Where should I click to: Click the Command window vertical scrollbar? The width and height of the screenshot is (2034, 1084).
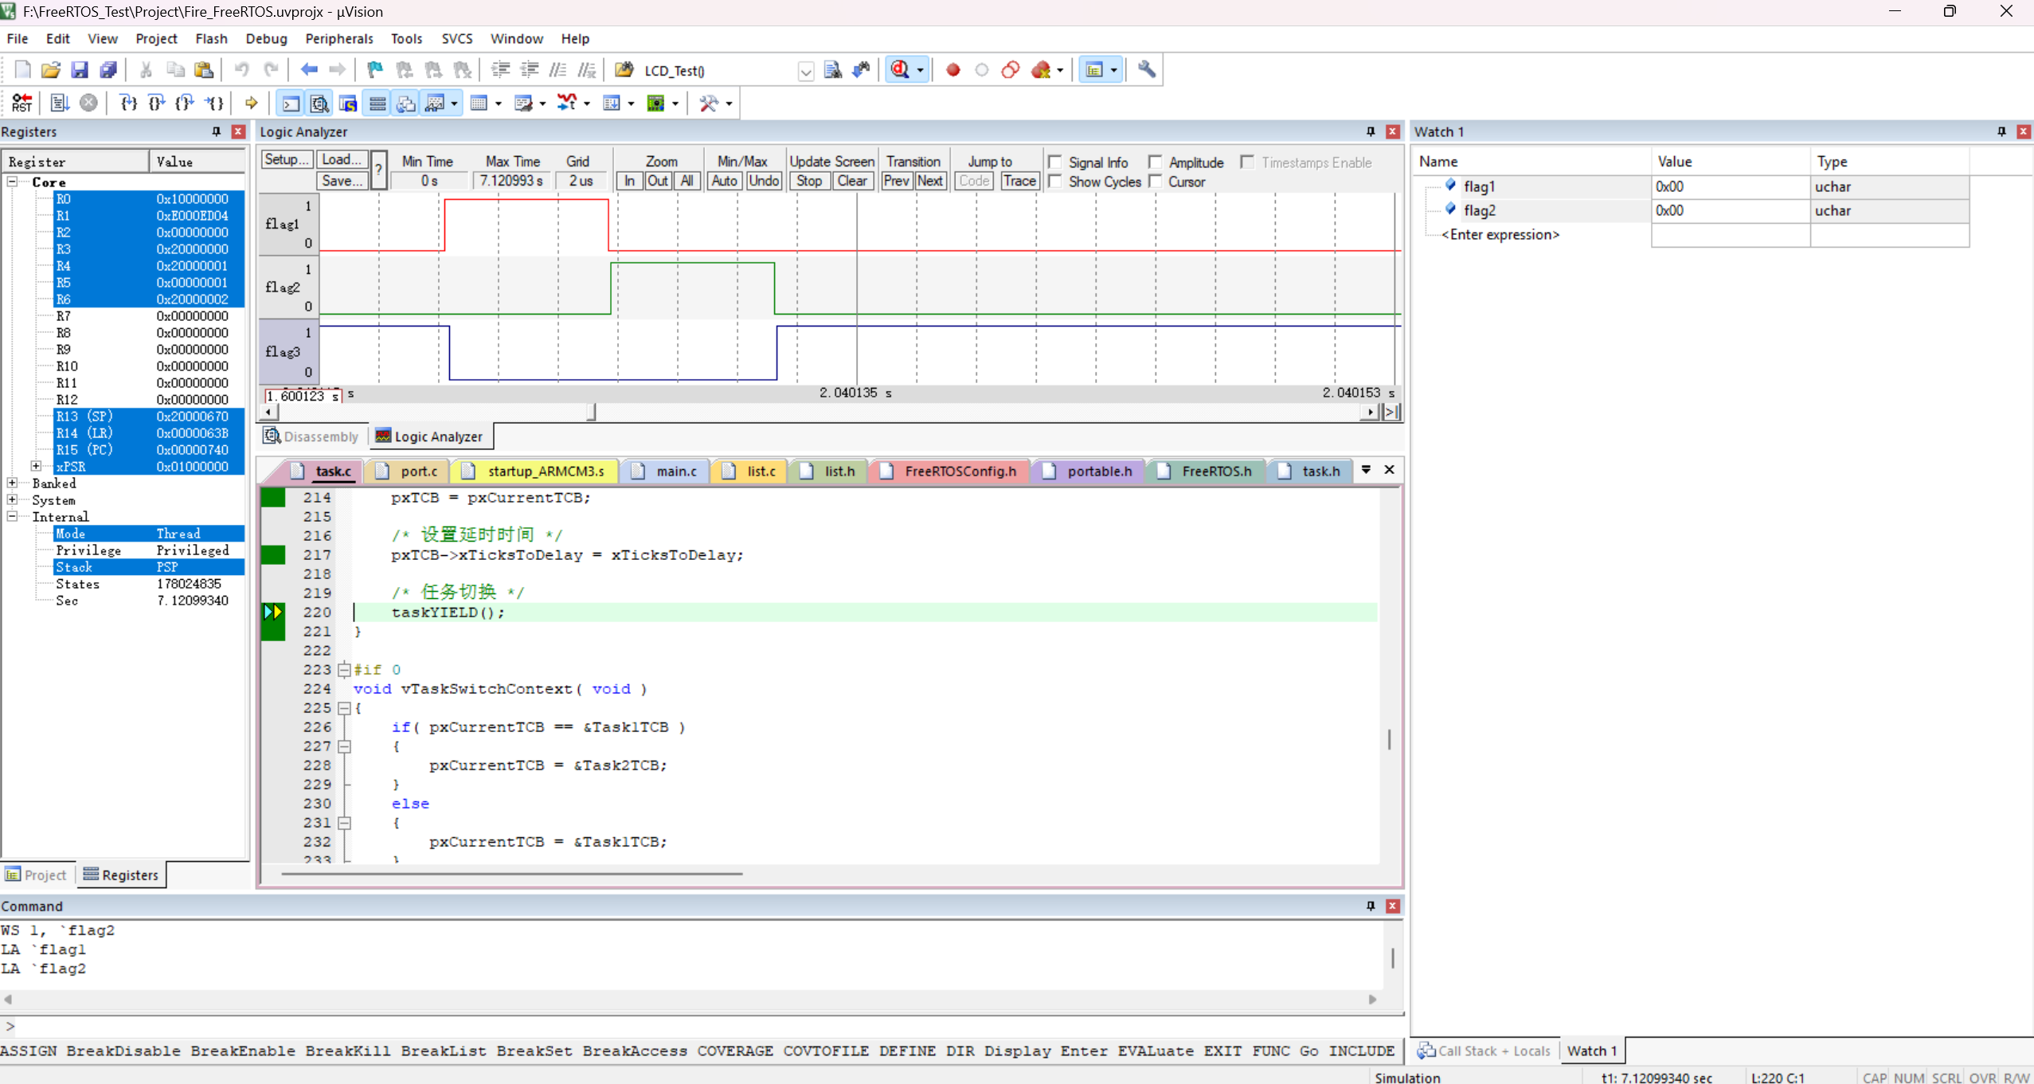point(1392,957)
